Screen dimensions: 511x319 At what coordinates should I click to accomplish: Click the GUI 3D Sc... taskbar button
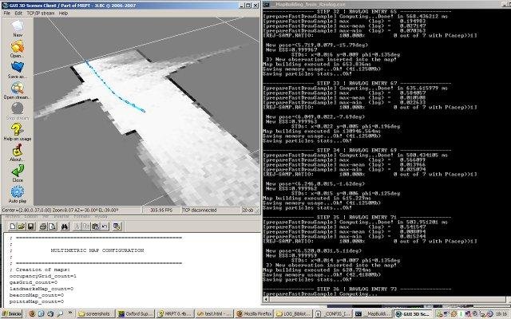[413, 313]
